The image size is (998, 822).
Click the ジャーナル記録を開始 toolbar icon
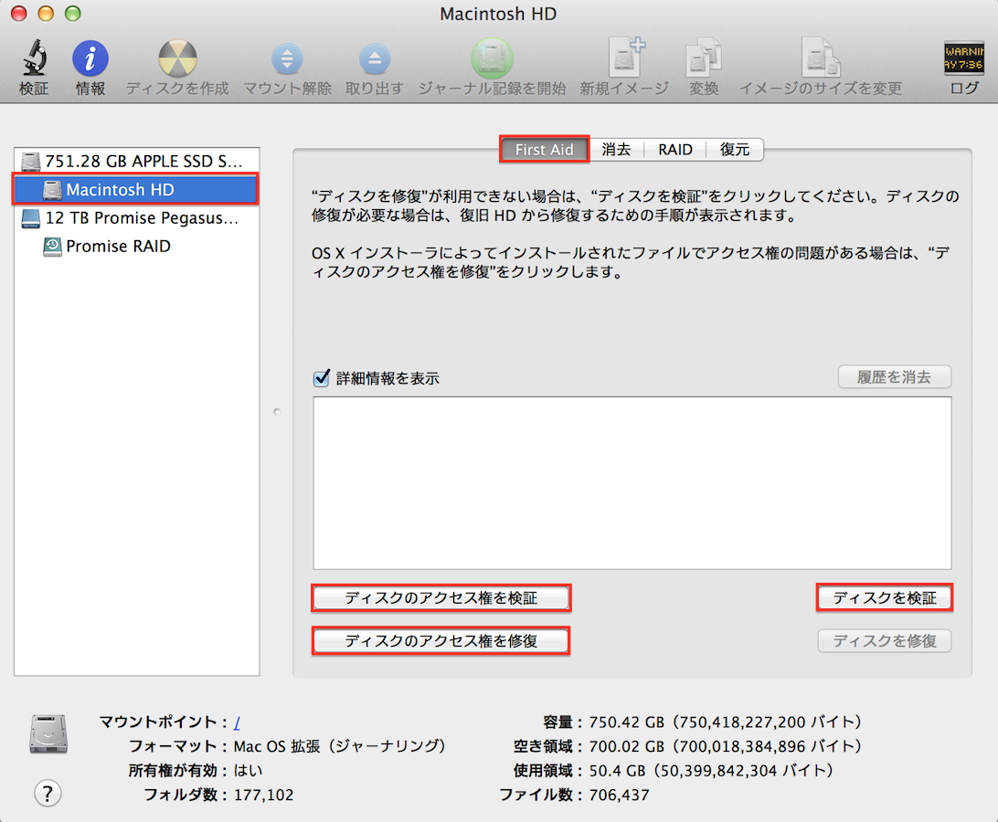pos(492,58)
